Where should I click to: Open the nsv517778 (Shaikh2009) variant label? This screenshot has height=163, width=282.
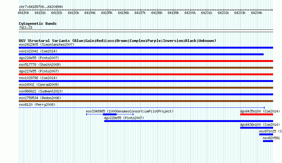click(40, 65)
